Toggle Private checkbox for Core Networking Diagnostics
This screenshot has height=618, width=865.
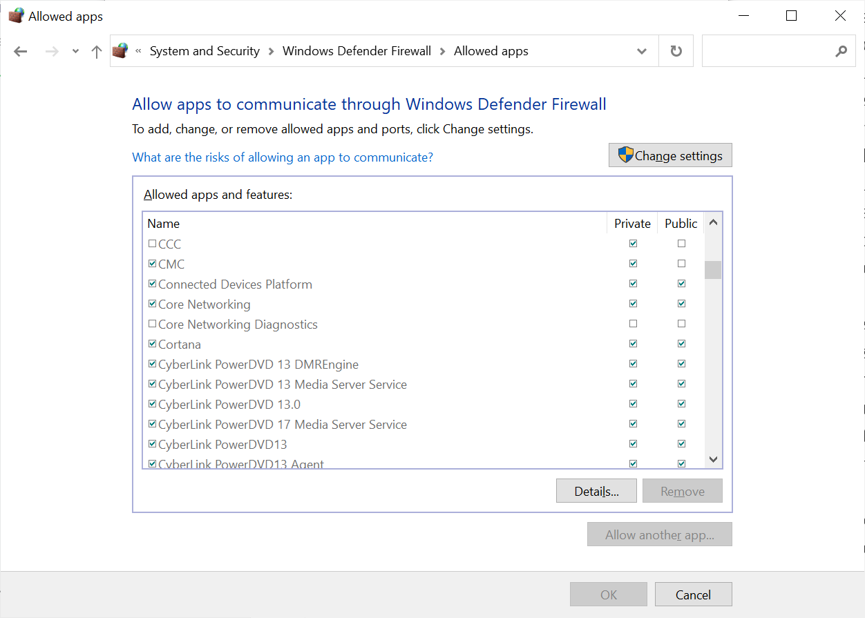pyautogui.click(x=634, y=324)
